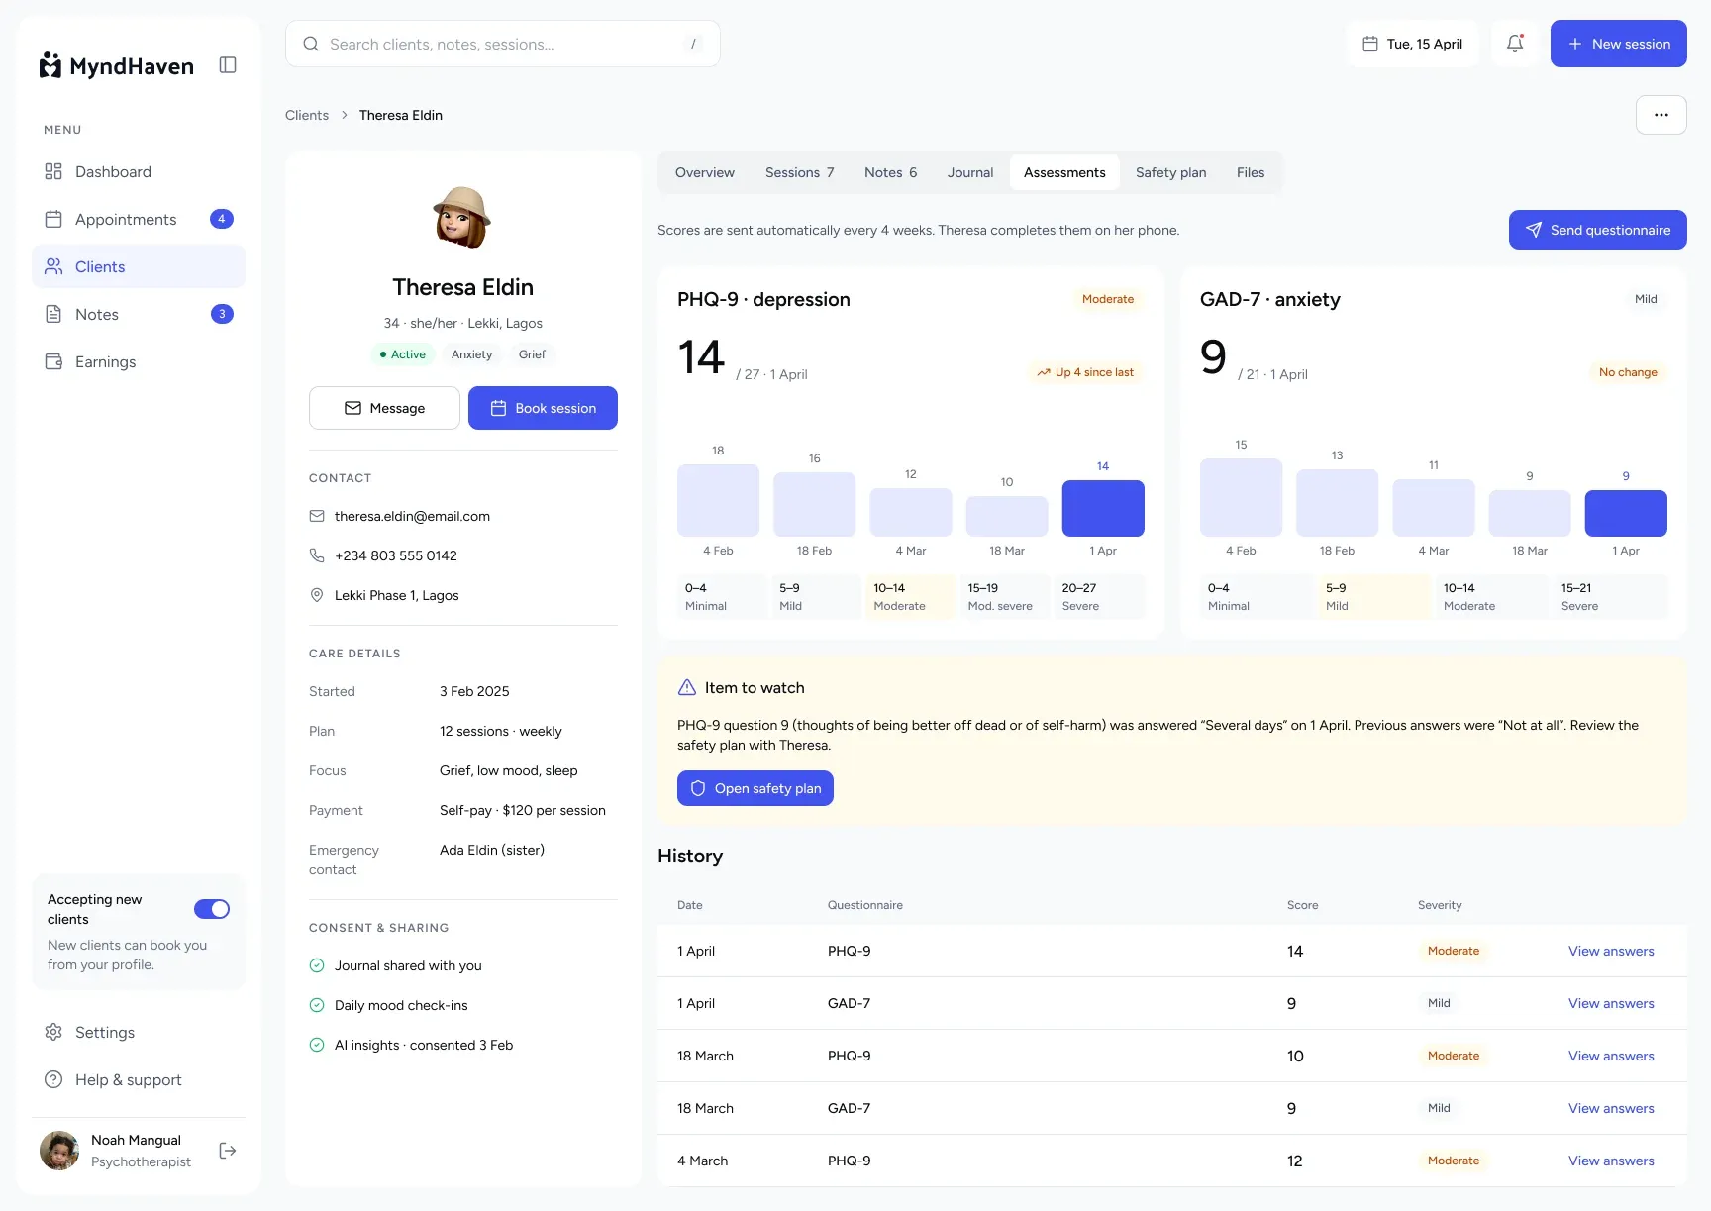Click the Settings gear icon
The width and height of the screenshot is (1711, 1211).
pyautogui.click(x=53, y=1032)
